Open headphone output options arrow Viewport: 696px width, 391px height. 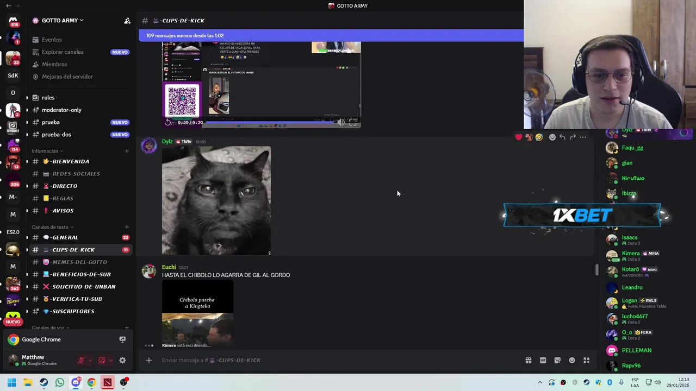click(111, 360)
